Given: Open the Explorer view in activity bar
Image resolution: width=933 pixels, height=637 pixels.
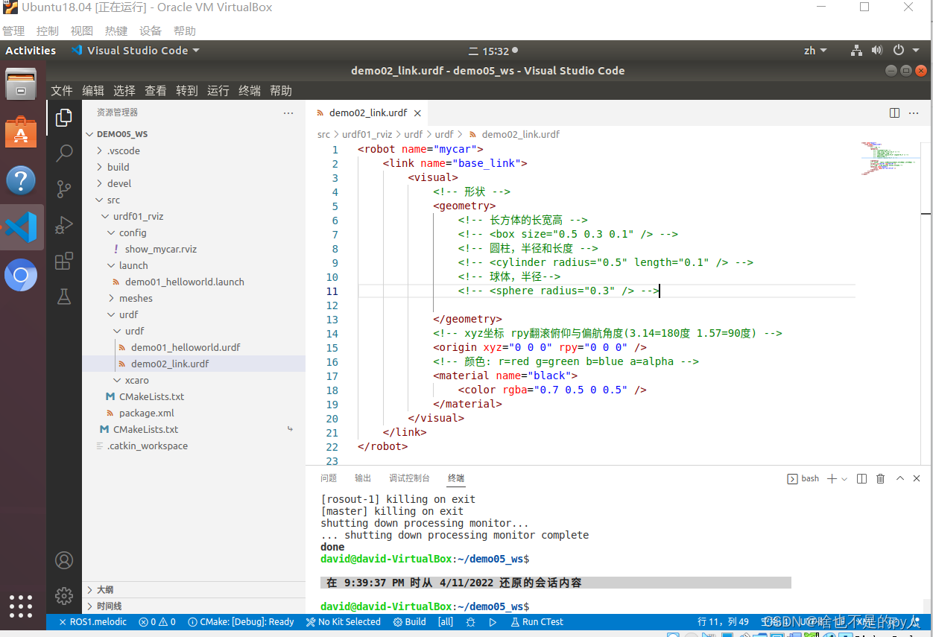Looking at the screenshot, I should [64, 117].
